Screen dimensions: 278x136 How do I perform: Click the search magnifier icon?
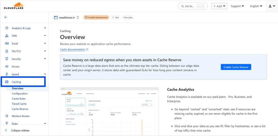pyautogui.click(x=183, y=6)
